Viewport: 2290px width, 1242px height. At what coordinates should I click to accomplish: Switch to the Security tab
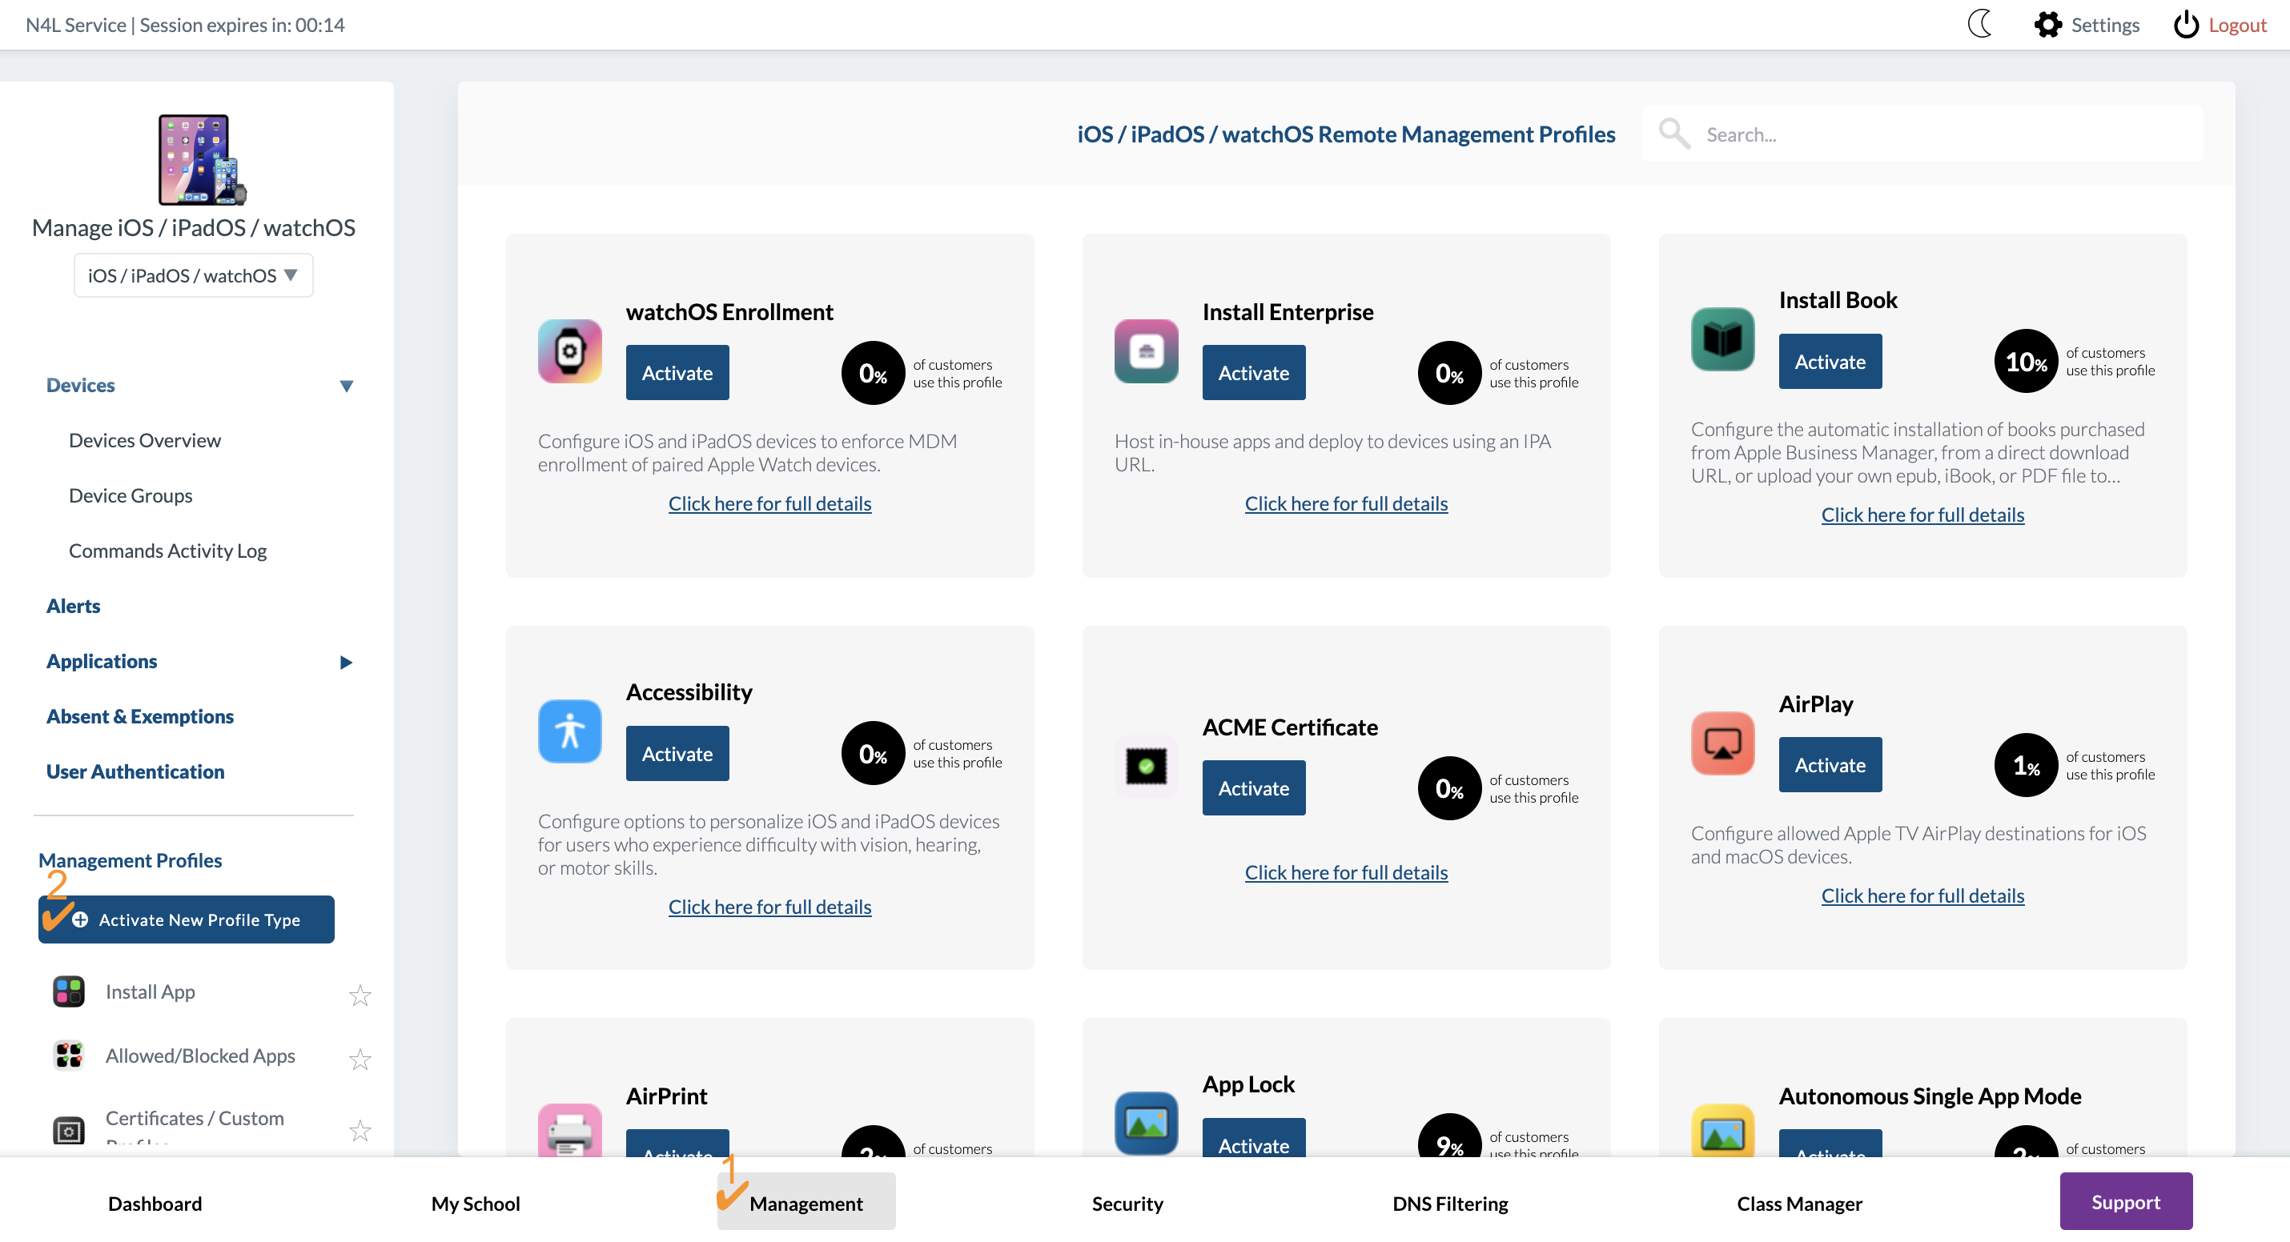click(x=1127, y=1203)
